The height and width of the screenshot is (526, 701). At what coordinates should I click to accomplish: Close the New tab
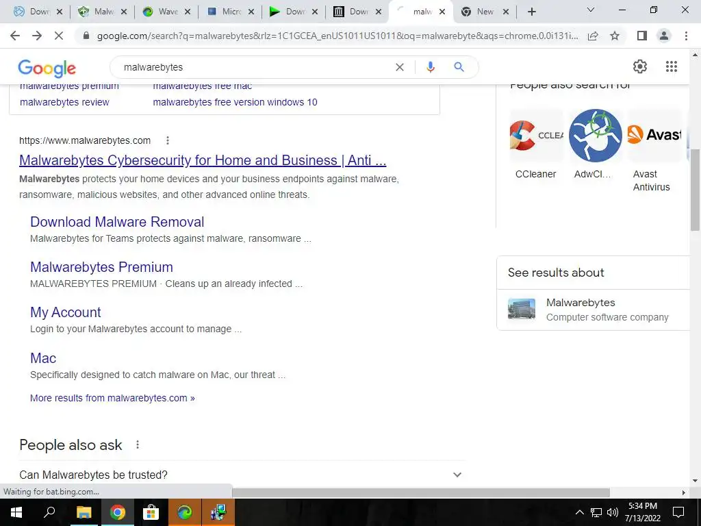pyautogui.click(x=506, y=12)
